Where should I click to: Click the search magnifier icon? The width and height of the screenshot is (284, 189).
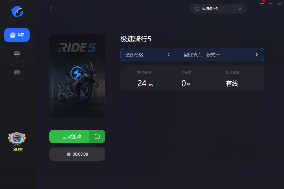pos(197,9)
